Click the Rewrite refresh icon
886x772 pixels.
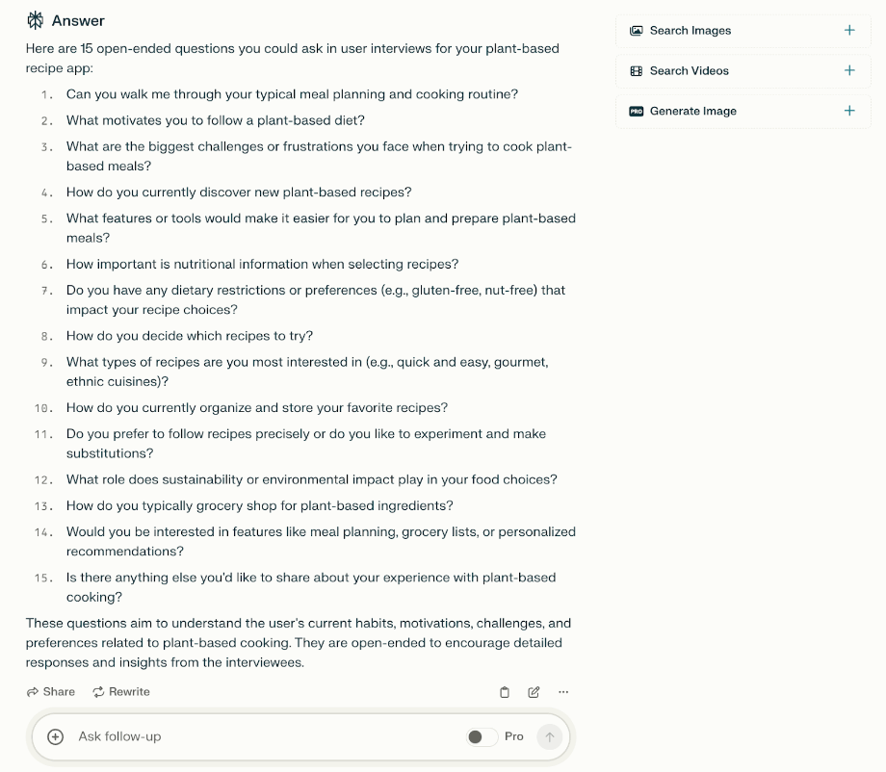click(x=97, y=691)
